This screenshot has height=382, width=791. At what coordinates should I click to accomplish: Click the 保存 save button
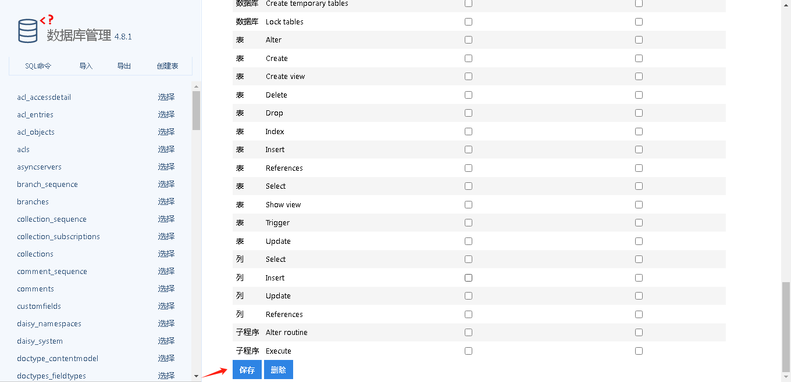click(247, 370)
